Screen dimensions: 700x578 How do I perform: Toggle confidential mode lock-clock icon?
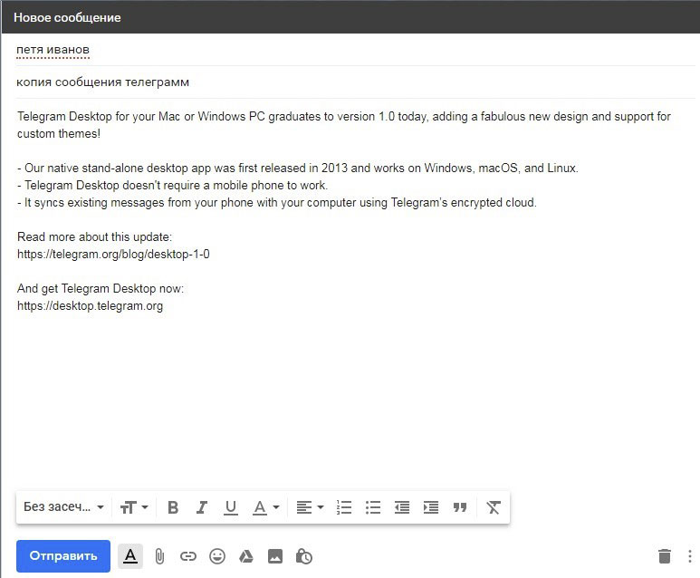[x=304, y=556]
